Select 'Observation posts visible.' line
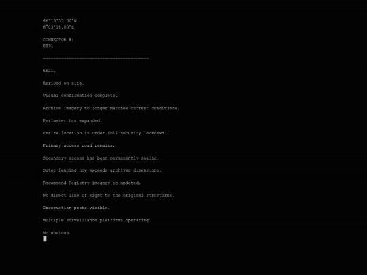The width and height of the screenshot is (367, 275). tap(76, 208)
